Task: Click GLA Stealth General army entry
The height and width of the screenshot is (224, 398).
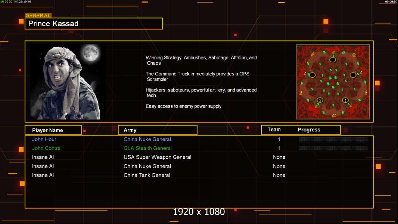Action: pos(147,148)
